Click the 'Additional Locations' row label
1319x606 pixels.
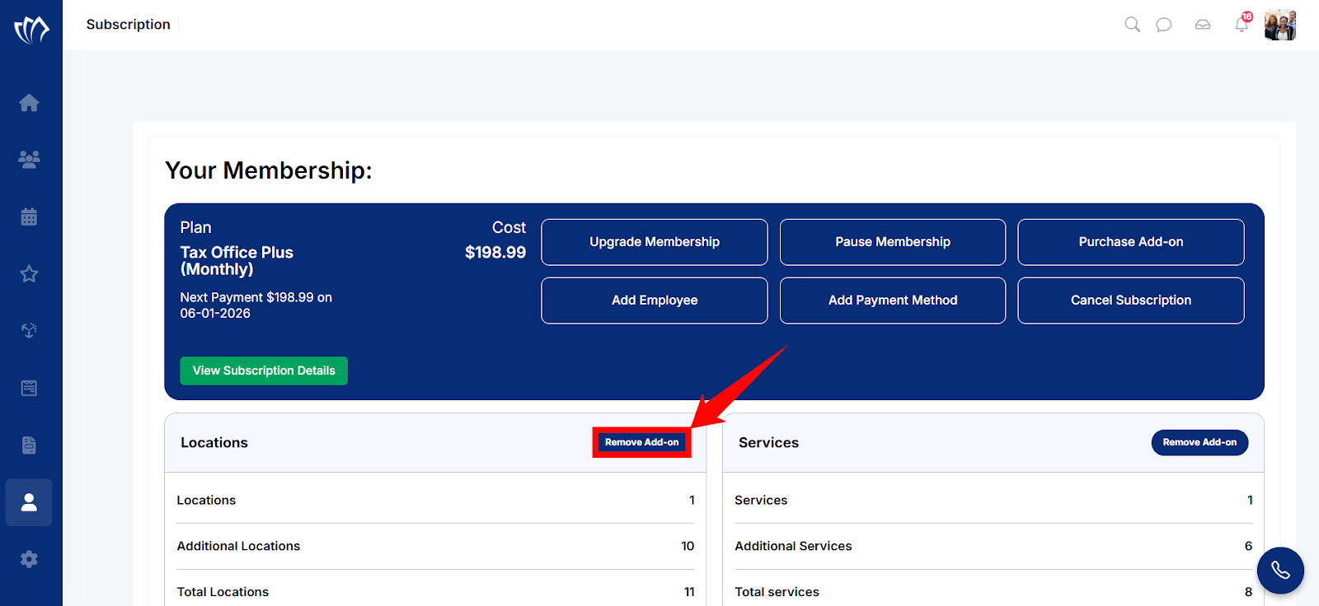[238, 546]
